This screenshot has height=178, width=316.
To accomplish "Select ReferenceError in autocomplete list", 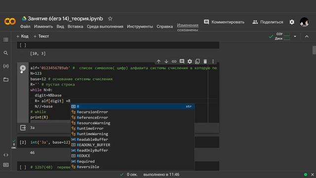I will (x=133, y=118).
